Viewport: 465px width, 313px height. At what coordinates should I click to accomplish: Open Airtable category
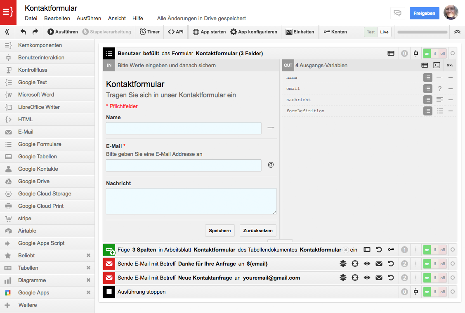point(47,231)
